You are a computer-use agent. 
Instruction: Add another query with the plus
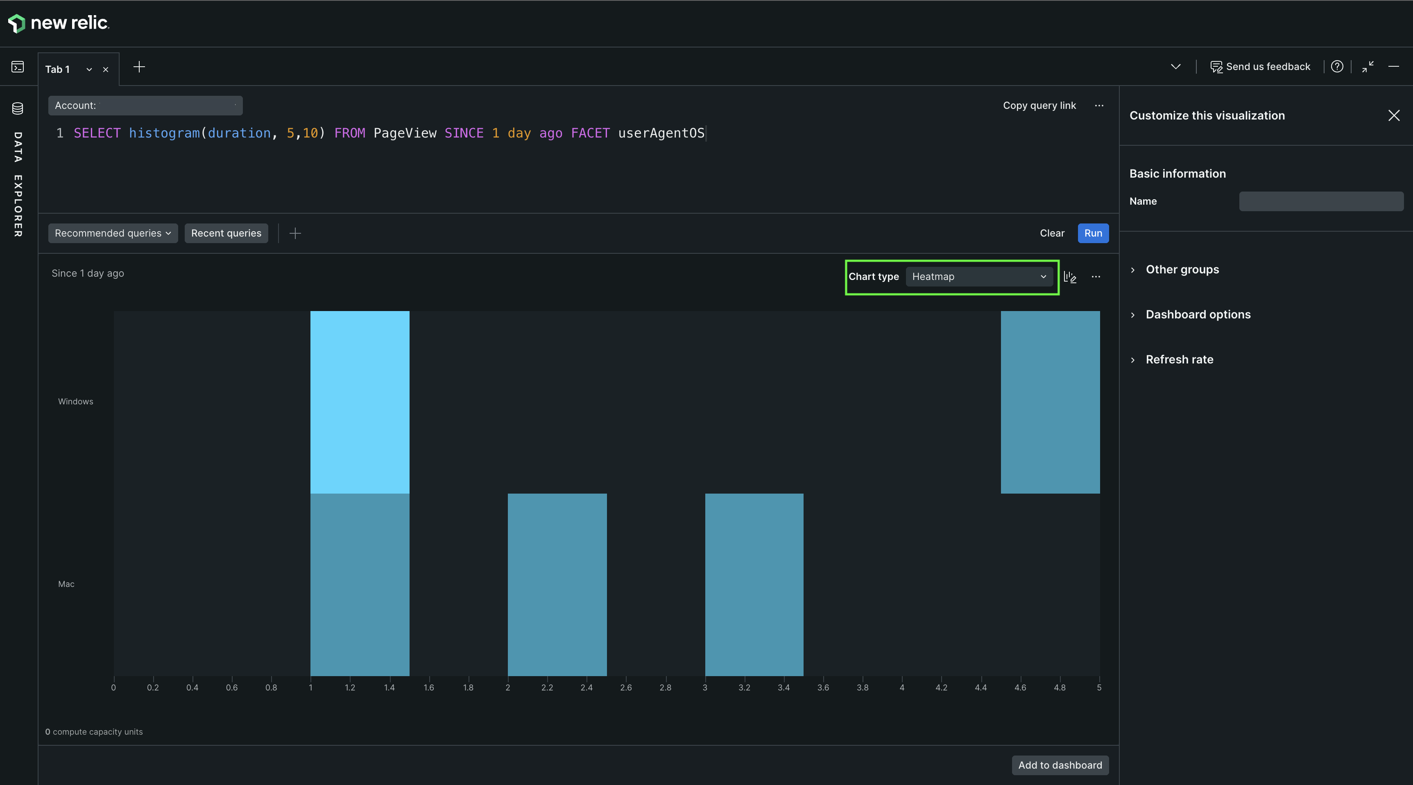295,234
